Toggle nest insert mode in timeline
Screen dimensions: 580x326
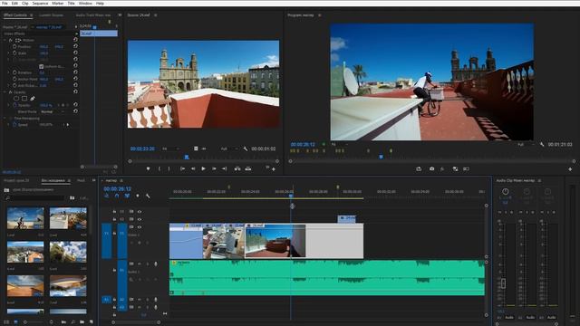(107, 196)
